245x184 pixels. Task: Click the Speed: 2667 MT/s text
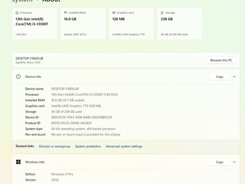75,34
